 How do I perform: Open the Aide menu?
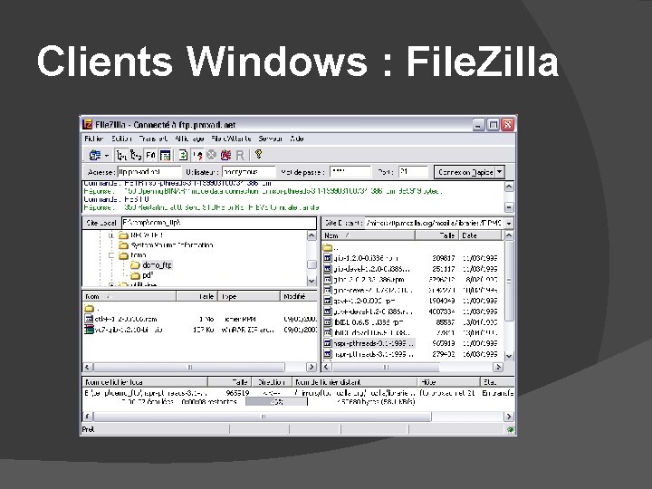297,139
